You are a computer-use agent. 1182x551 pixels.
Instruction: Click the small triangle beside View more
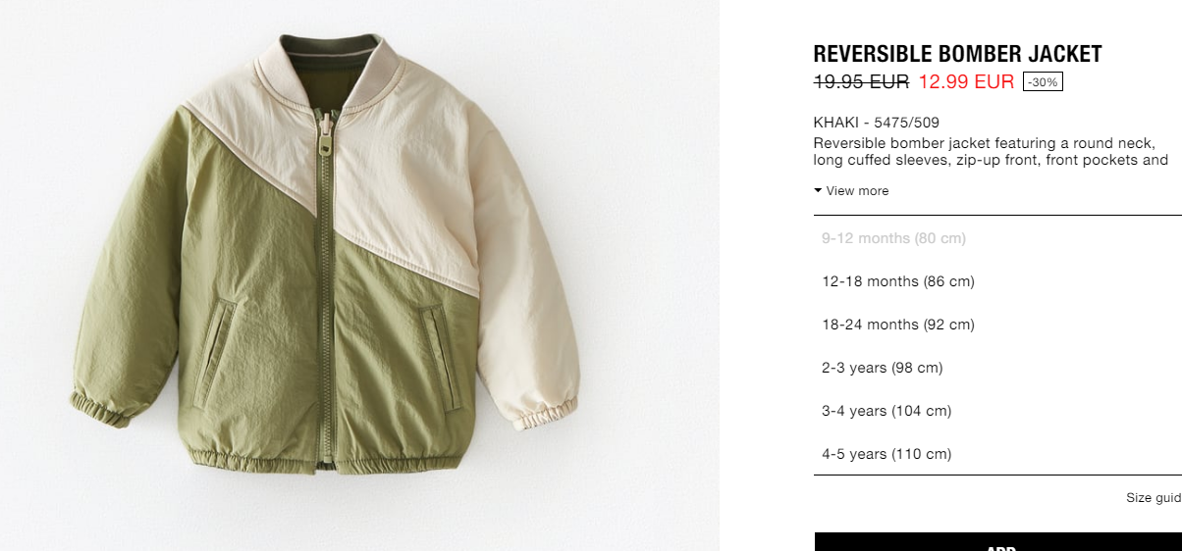tap(818, 191)
